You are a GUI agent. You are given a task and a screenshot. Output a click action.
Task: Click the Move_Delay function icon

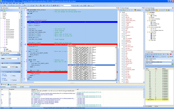(5, 51)
